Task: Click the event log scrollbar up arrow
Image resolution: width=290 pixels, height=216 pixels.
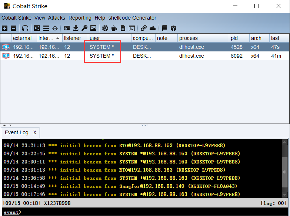Action: 285,142
